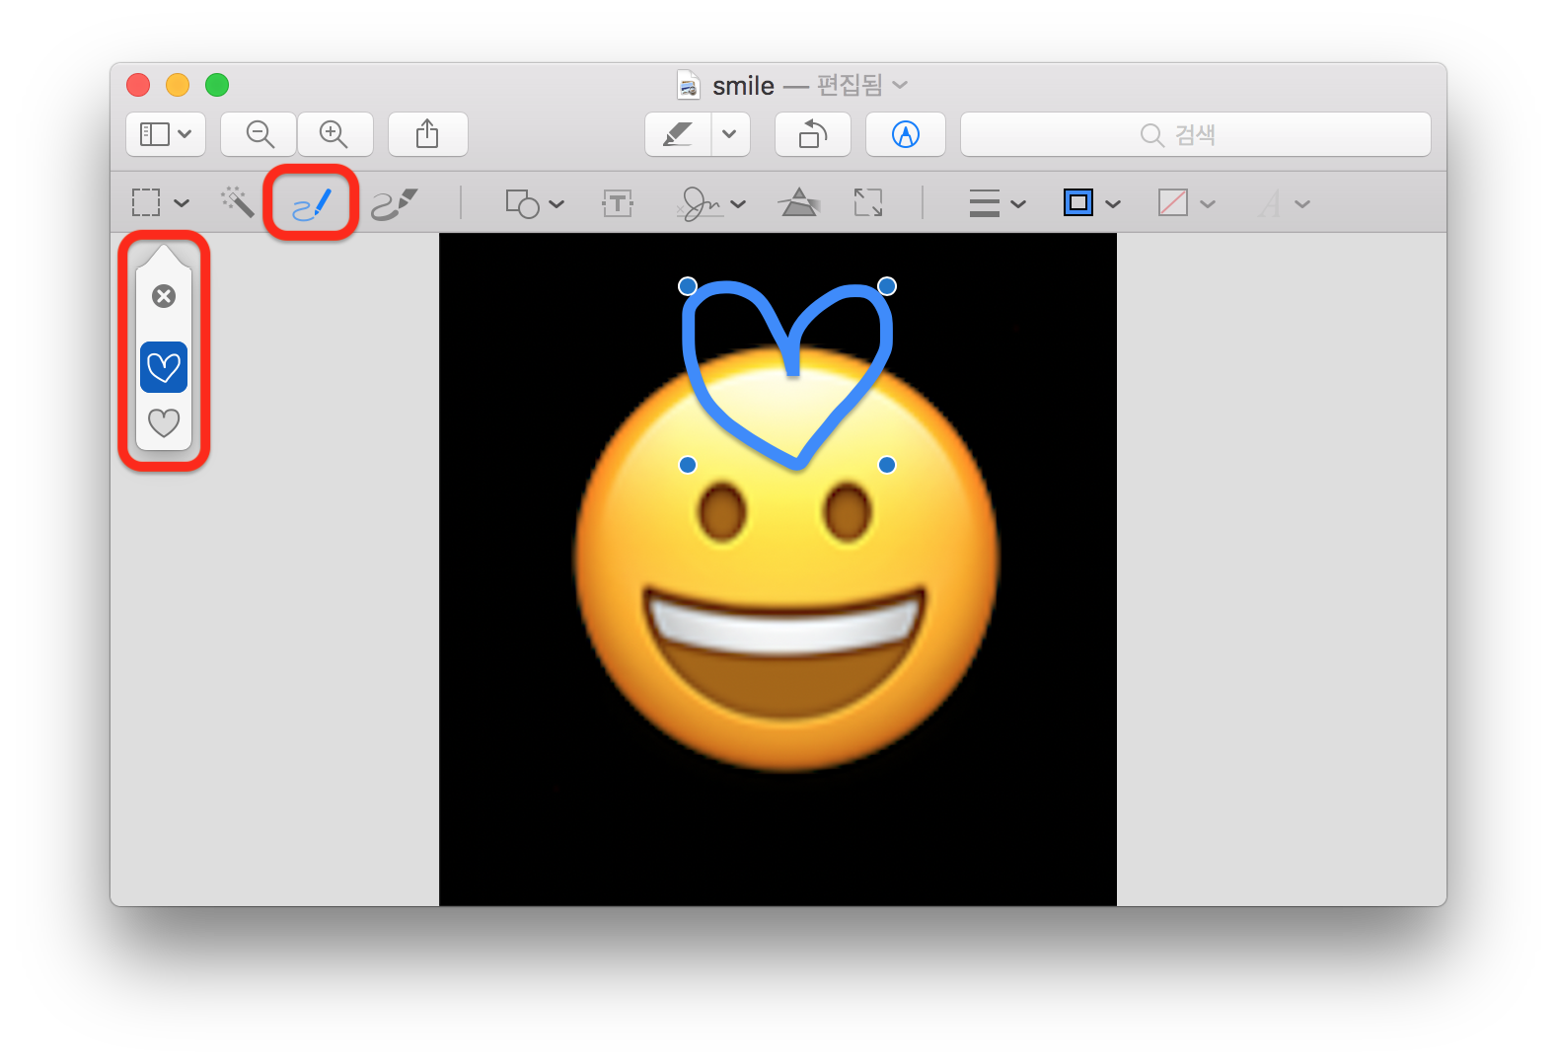The image size is (1557, 1064).
Task: Dismiss the sketch suggestion popup with X
Action: (x=164, y=296)
